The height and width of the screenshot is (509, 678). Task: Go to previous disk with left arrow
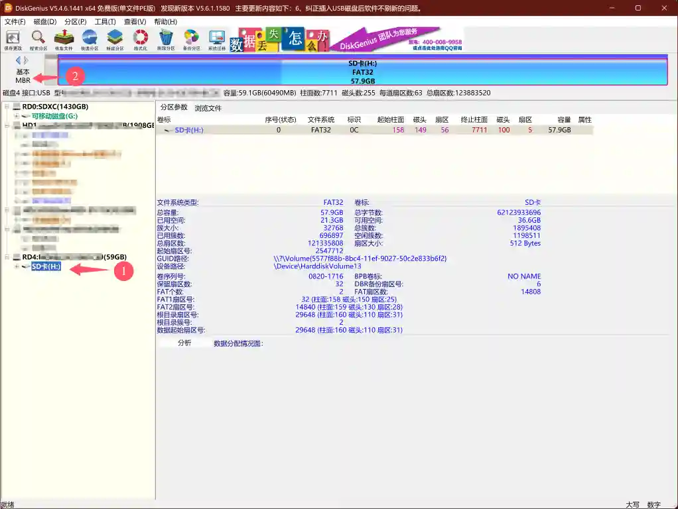click(x=19, y=60)
